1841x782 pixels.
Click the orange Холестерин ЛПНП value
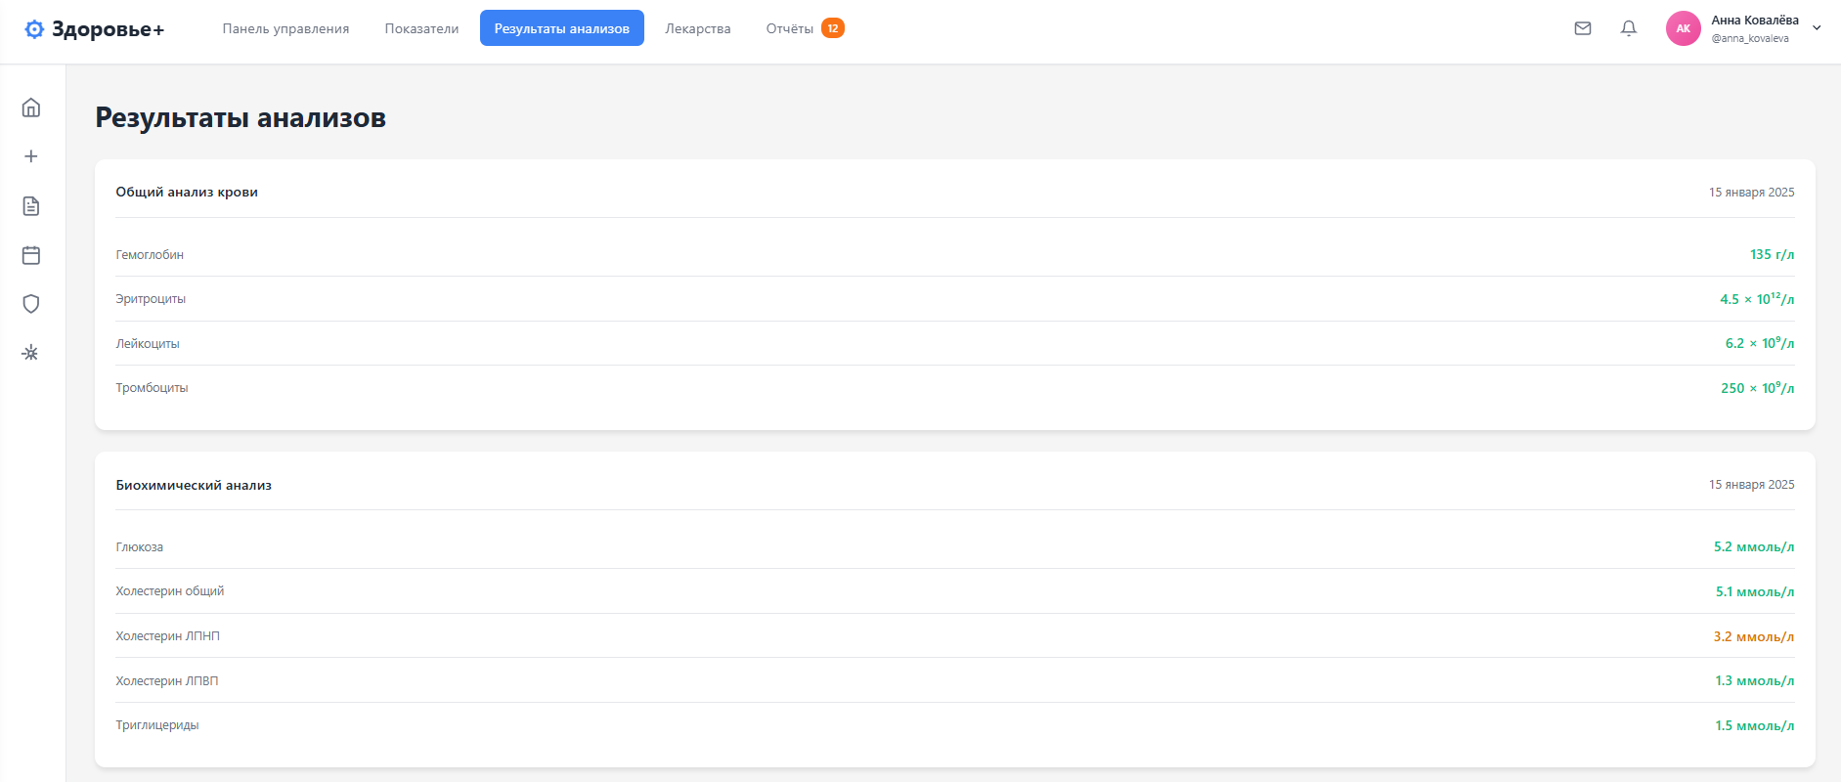[x=1753, y=636]
